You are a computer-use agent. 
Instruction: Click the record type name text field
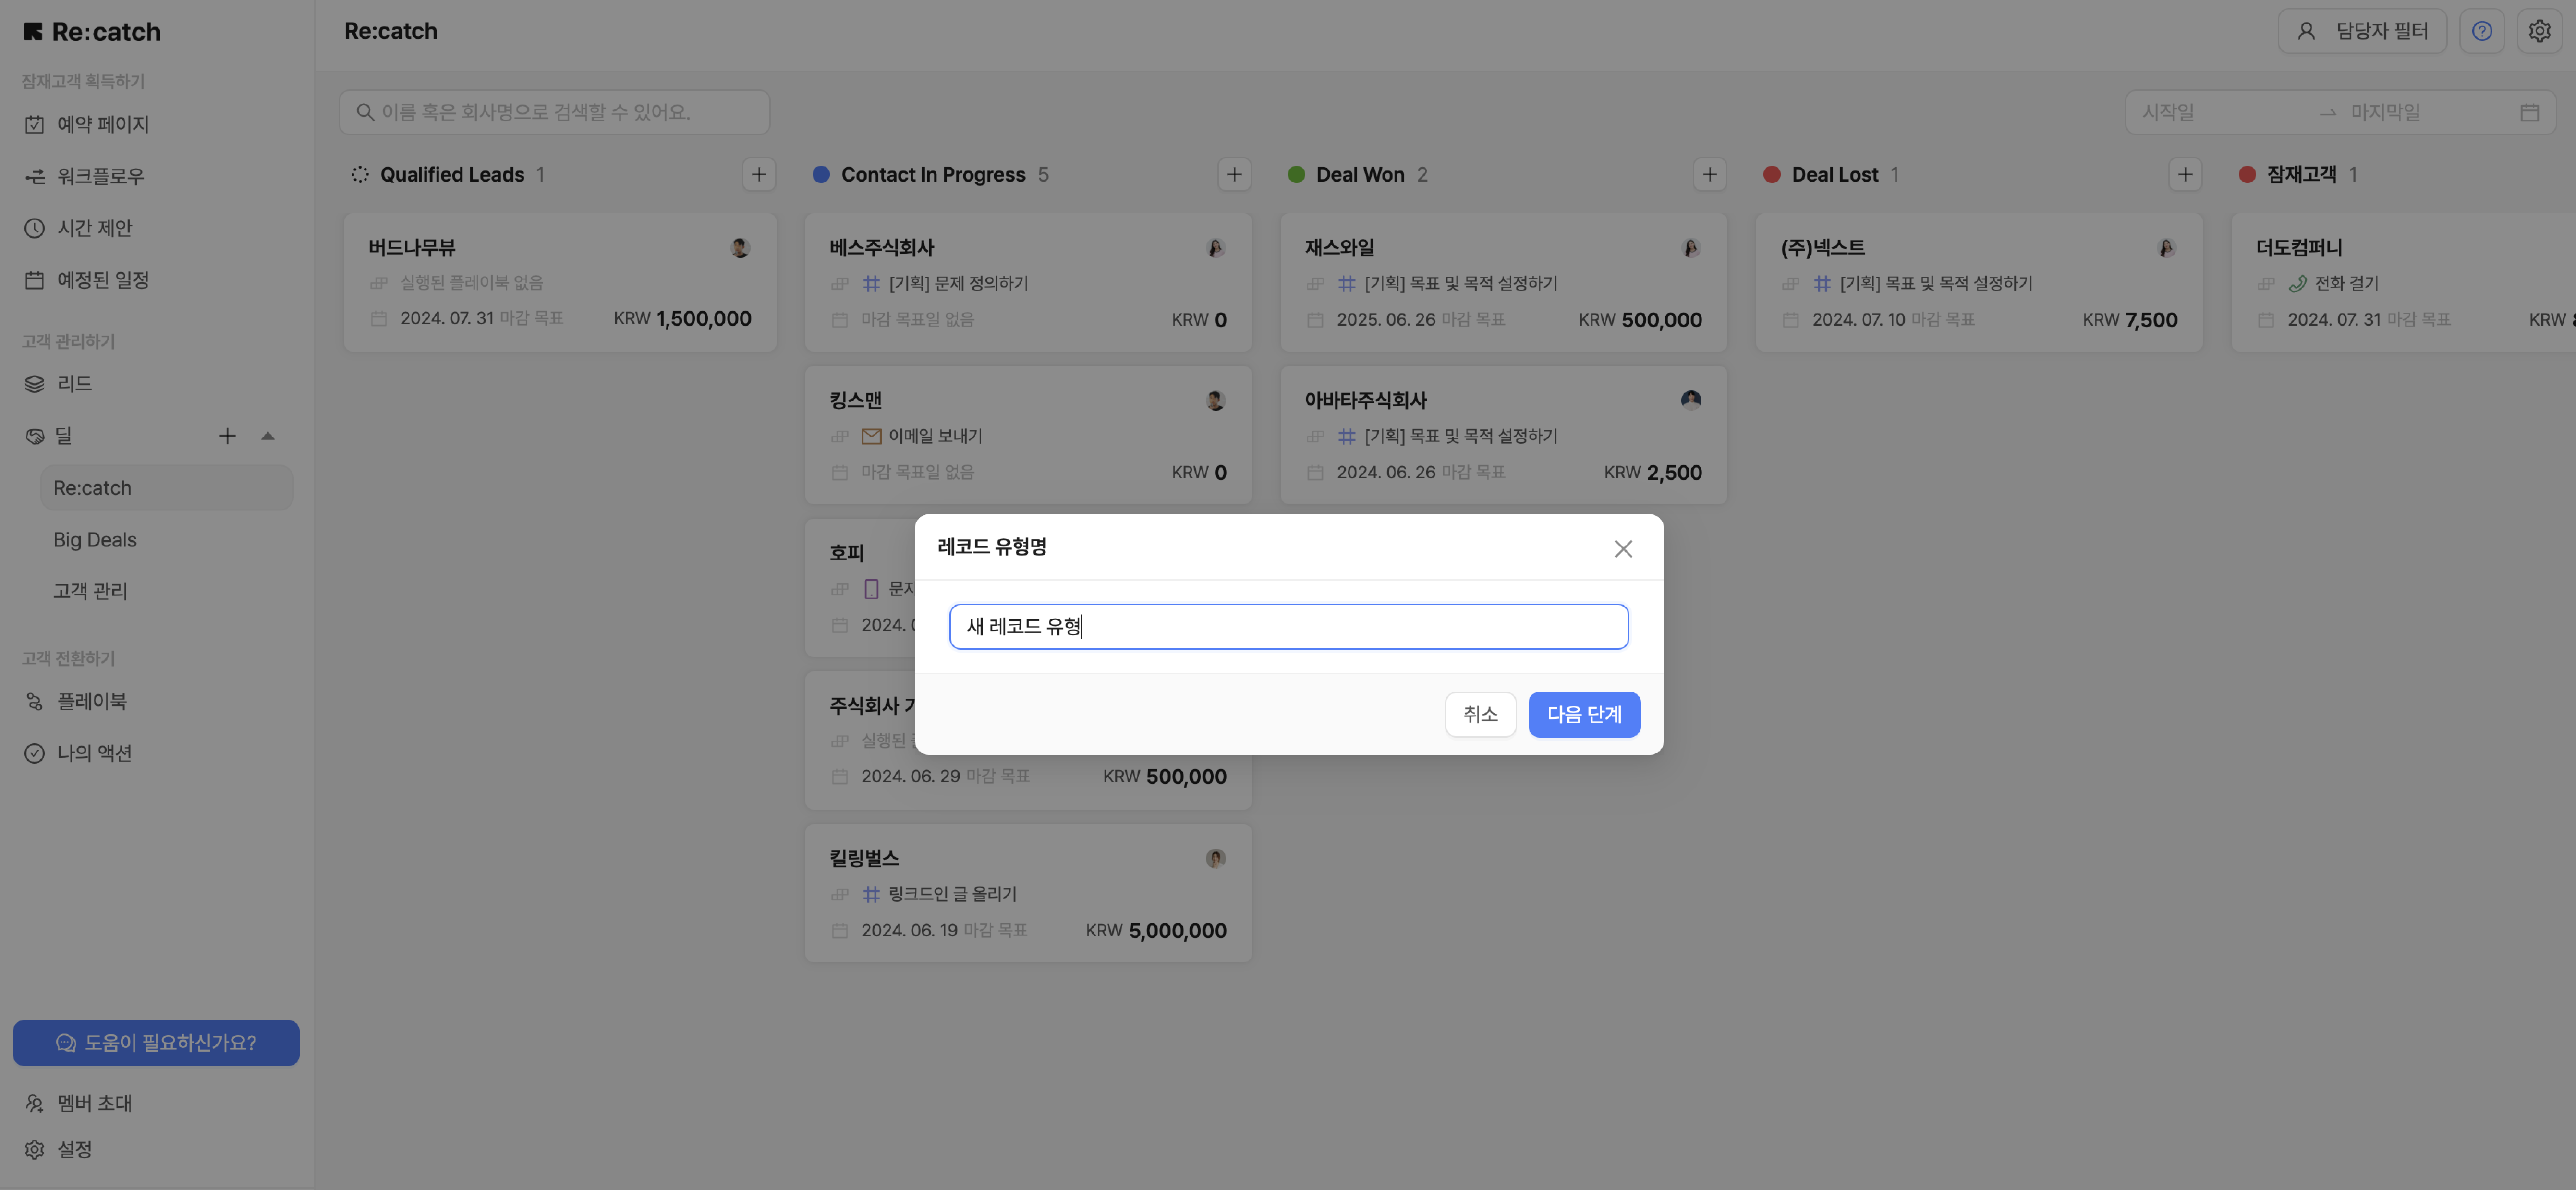(x=1288, y=627)
